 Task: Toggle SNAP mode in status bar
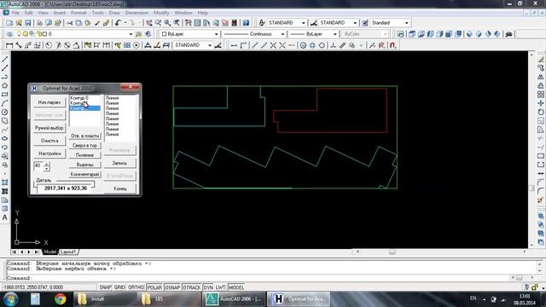pos(105,287)
